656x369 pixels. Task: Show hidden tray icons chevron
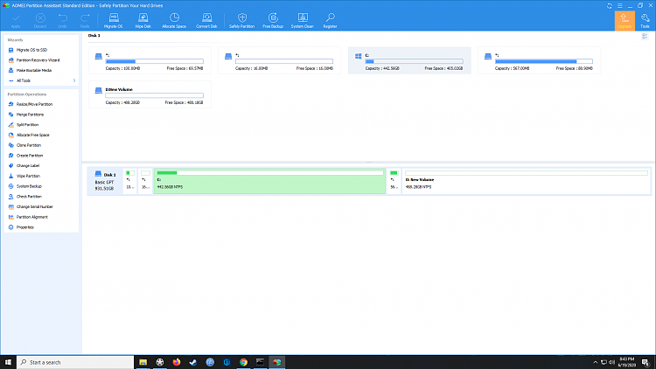(x=596, y=362)
